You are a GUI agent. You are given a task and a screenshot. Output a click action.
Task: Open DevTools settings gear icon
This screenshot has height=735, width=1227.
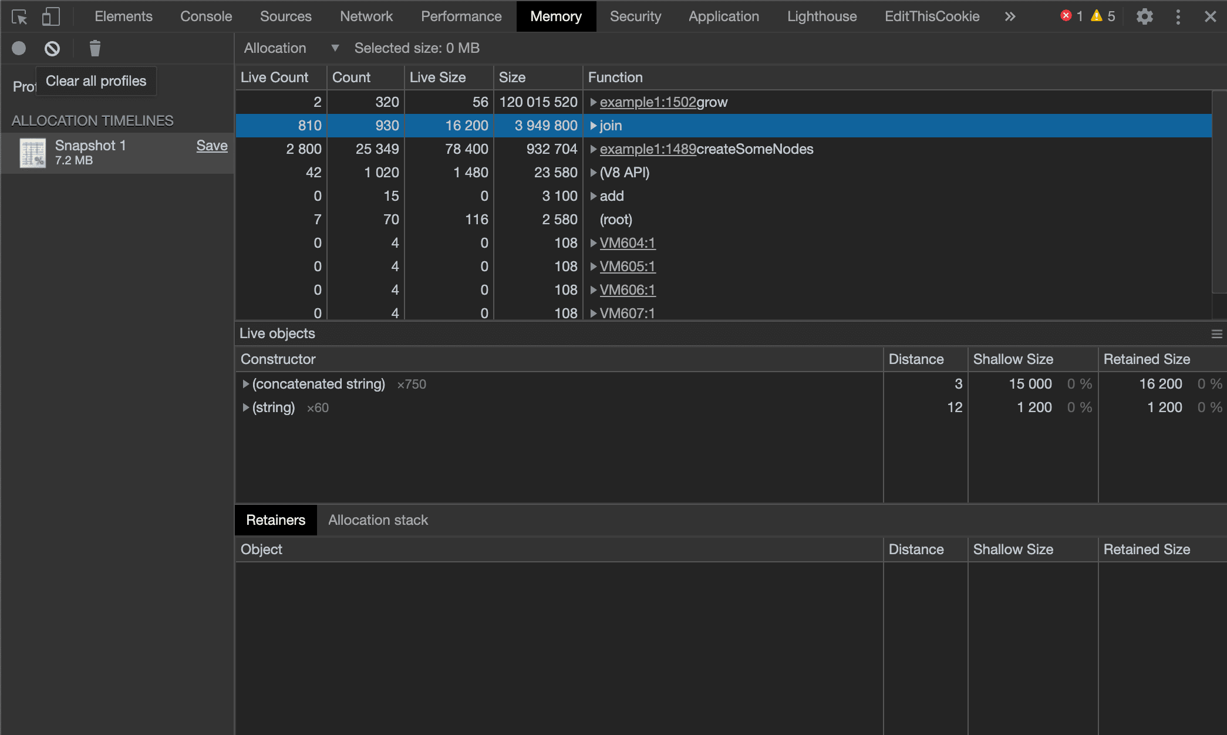coord(1144,16)
